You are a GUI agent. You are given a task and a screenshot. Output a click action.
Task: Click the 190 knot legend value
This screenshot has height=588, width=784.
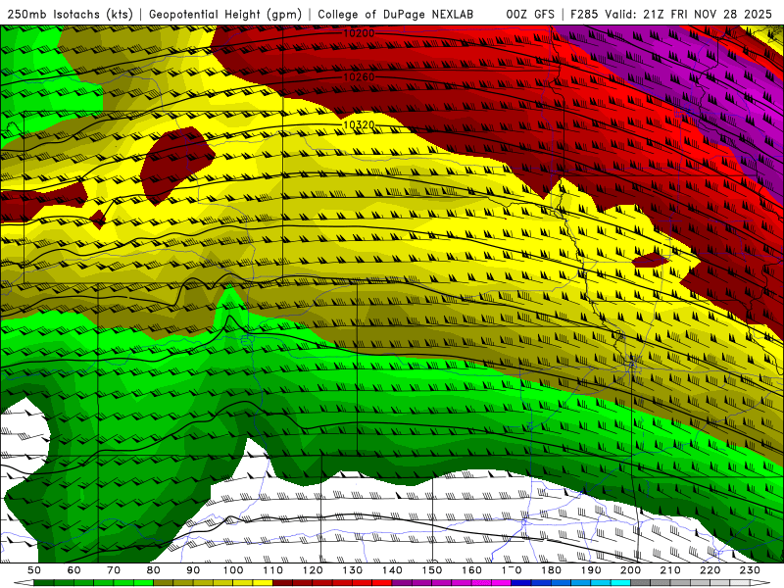[x=592, y=570]
